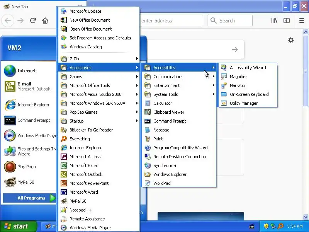
Task: Open Program Compatibility Wizard
Action: click(x=179, y=148)
